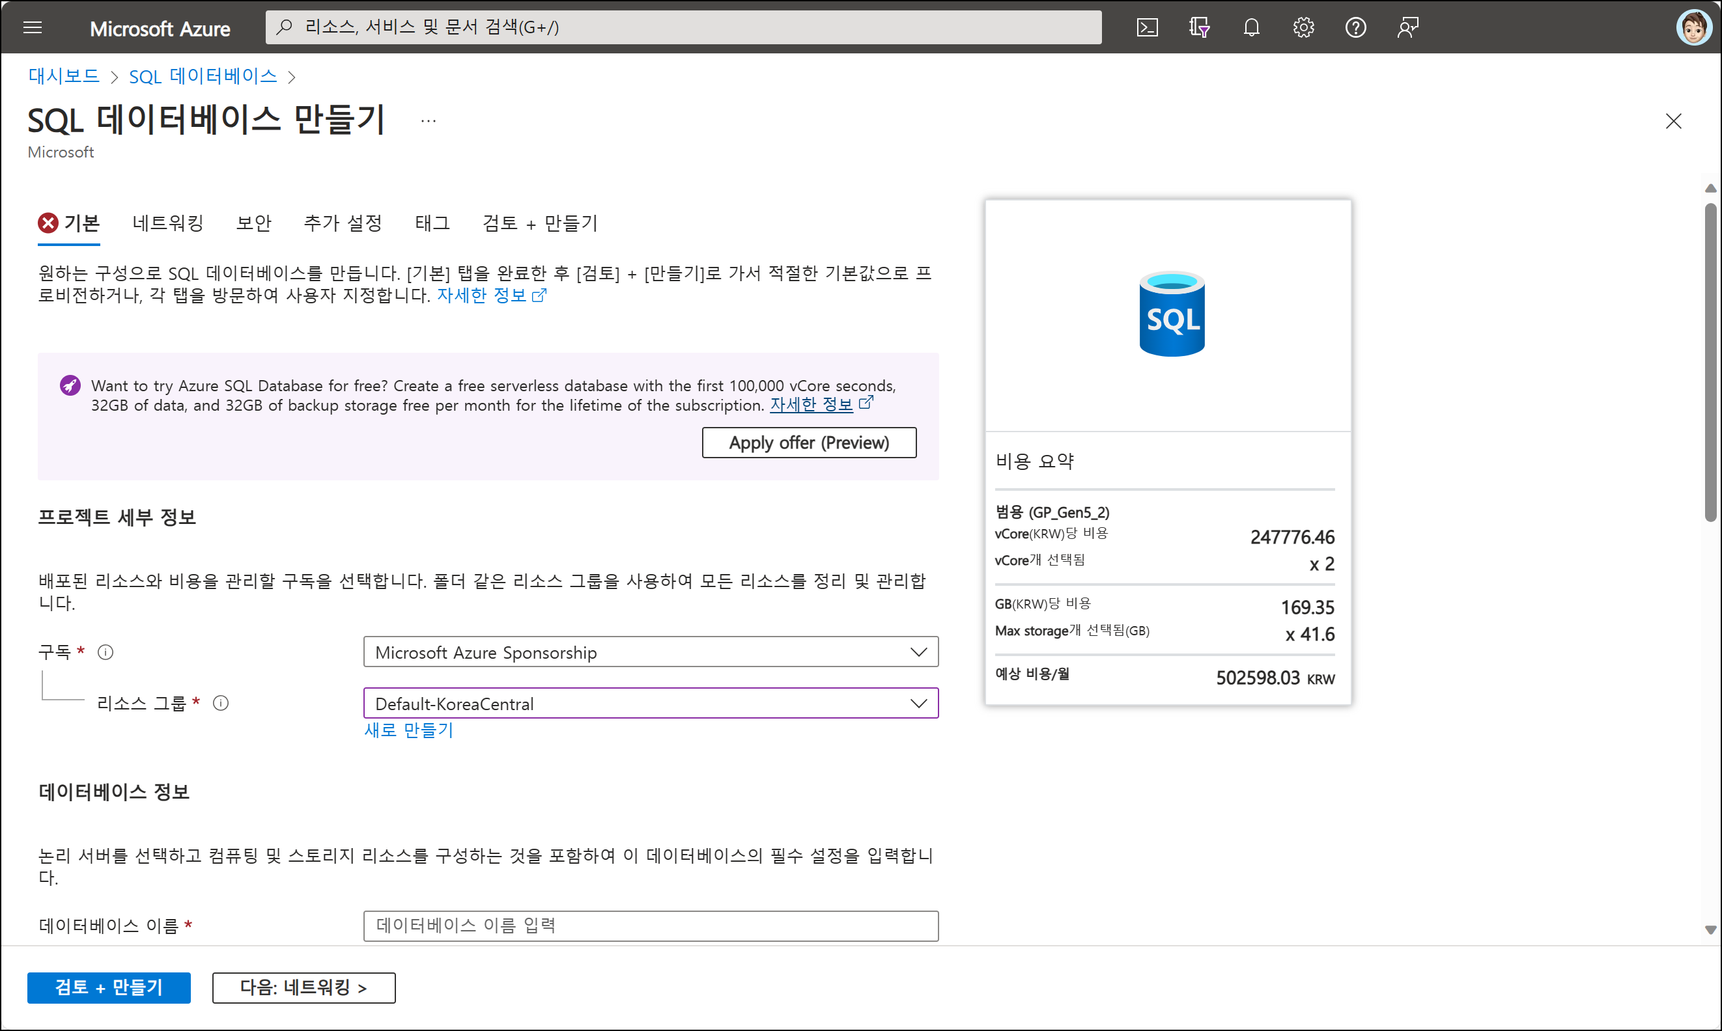The image size is (1722, 1031).
Task: Click the 다음: 네트워킹 button
Action: point(303,987)
